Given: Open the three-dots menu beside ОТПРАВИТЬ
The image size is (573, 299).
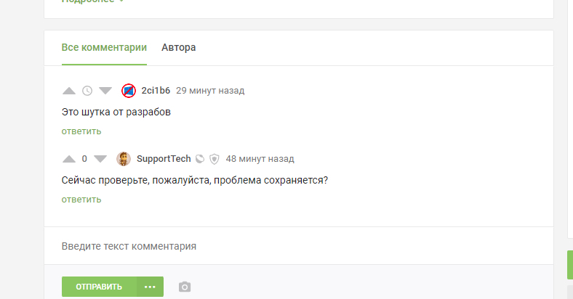Looking at the screenshot, I should click(x=150, y=287).
